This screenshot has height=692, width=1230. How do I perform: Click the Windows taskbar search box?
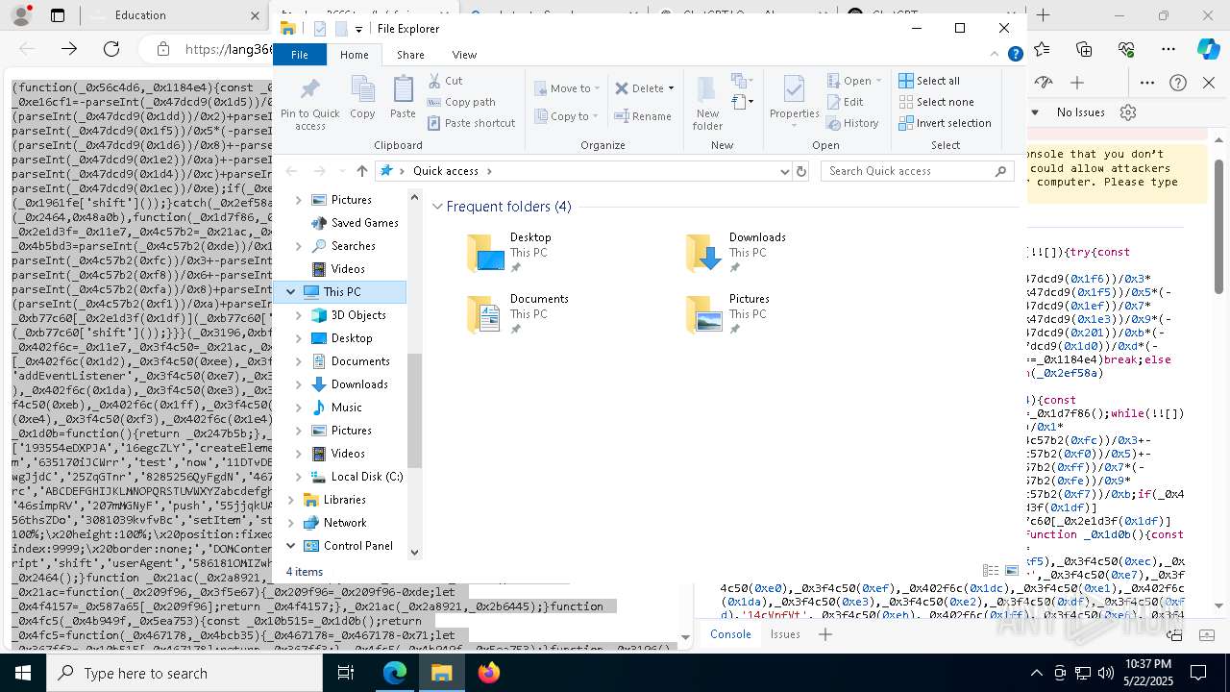click(x=184, y=674)
